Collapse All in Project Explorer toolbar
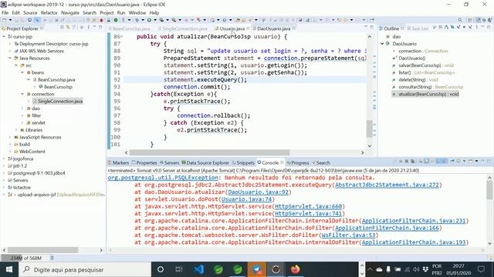This screenshot has height=277, width=494. [62, 28]
